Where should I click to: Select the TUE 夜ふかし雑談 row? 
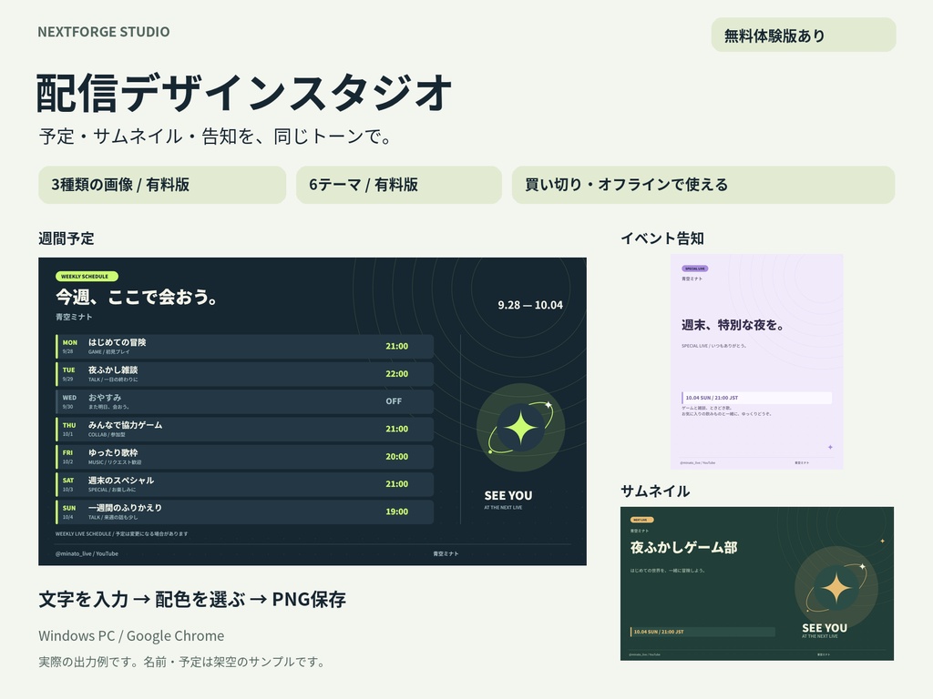tap(244, 374)
